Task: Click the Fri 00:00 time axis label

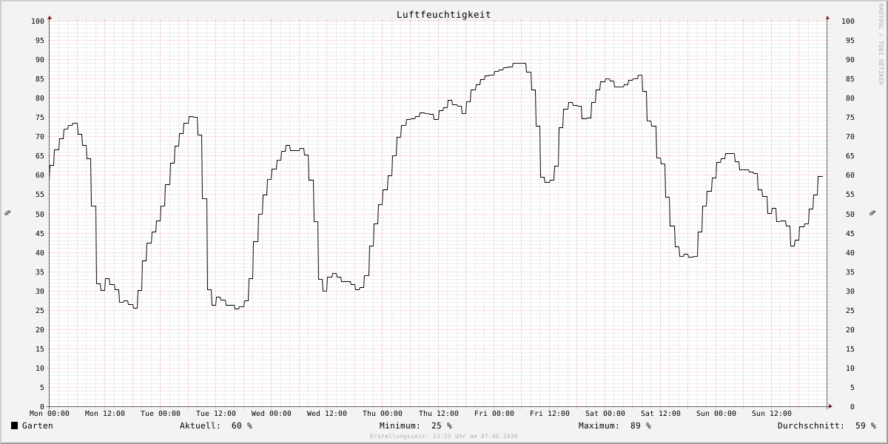Action: (494, 414)
